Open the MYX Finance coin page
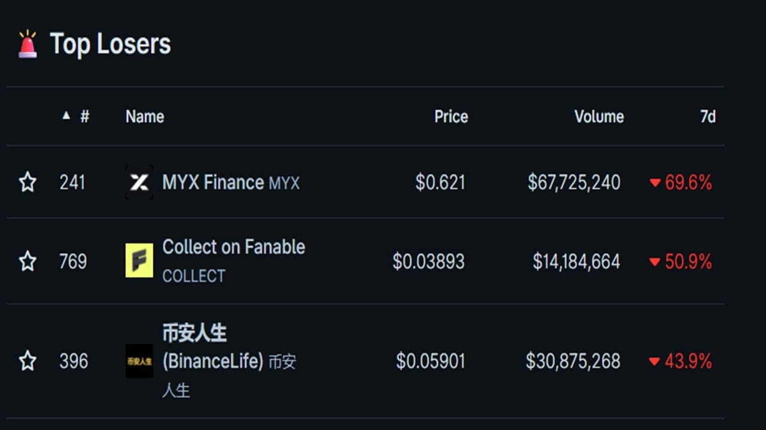 tap(213, 182)
